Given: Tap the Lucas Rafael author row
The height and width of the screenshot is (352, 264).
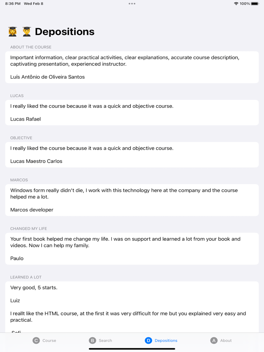Looking at the screenshot, I should click(26, 119).
